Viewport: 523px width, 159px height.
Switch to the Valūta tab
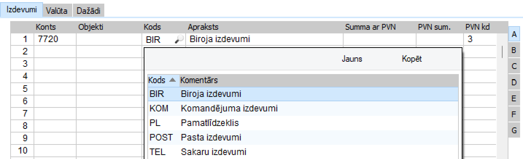pos(57,11)
